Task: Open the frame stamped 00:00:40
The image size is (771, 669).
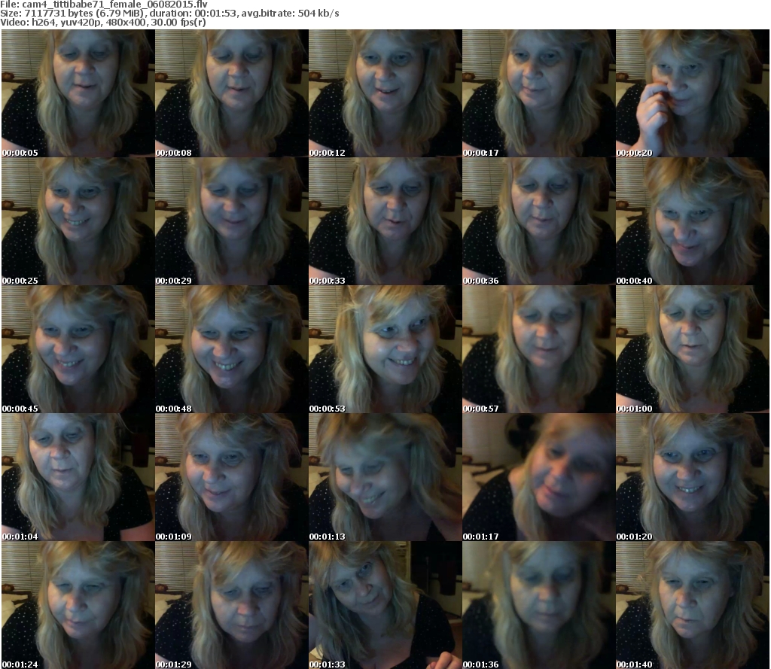Action: 693,221
